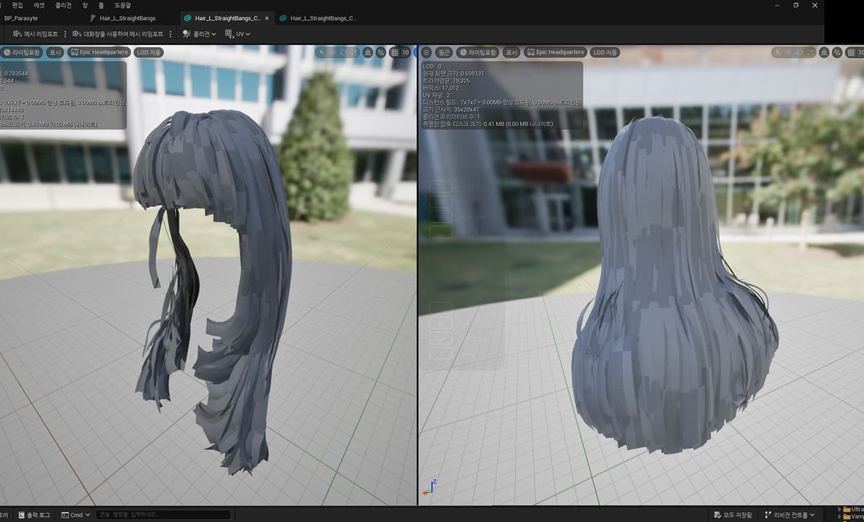This screenshot has width=864, height=522.
Task: Click the console command input field
Action: [x=163, y=515]
